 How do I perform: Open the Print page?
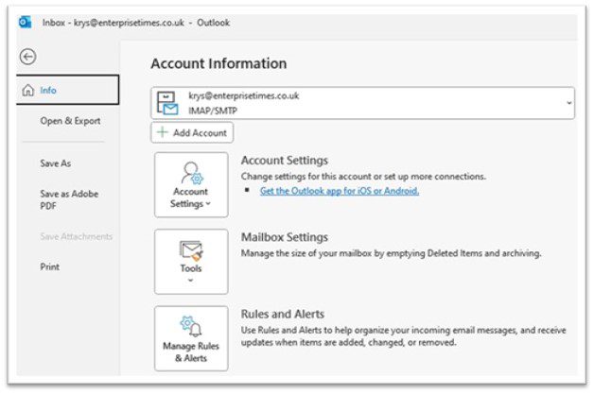pyautogui.click(x=49, y=266)
